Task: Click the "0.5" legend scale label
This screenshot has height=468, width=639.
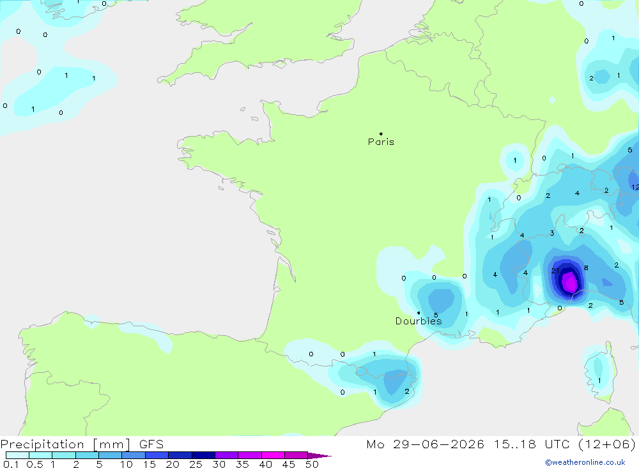Action: (35, 464)
